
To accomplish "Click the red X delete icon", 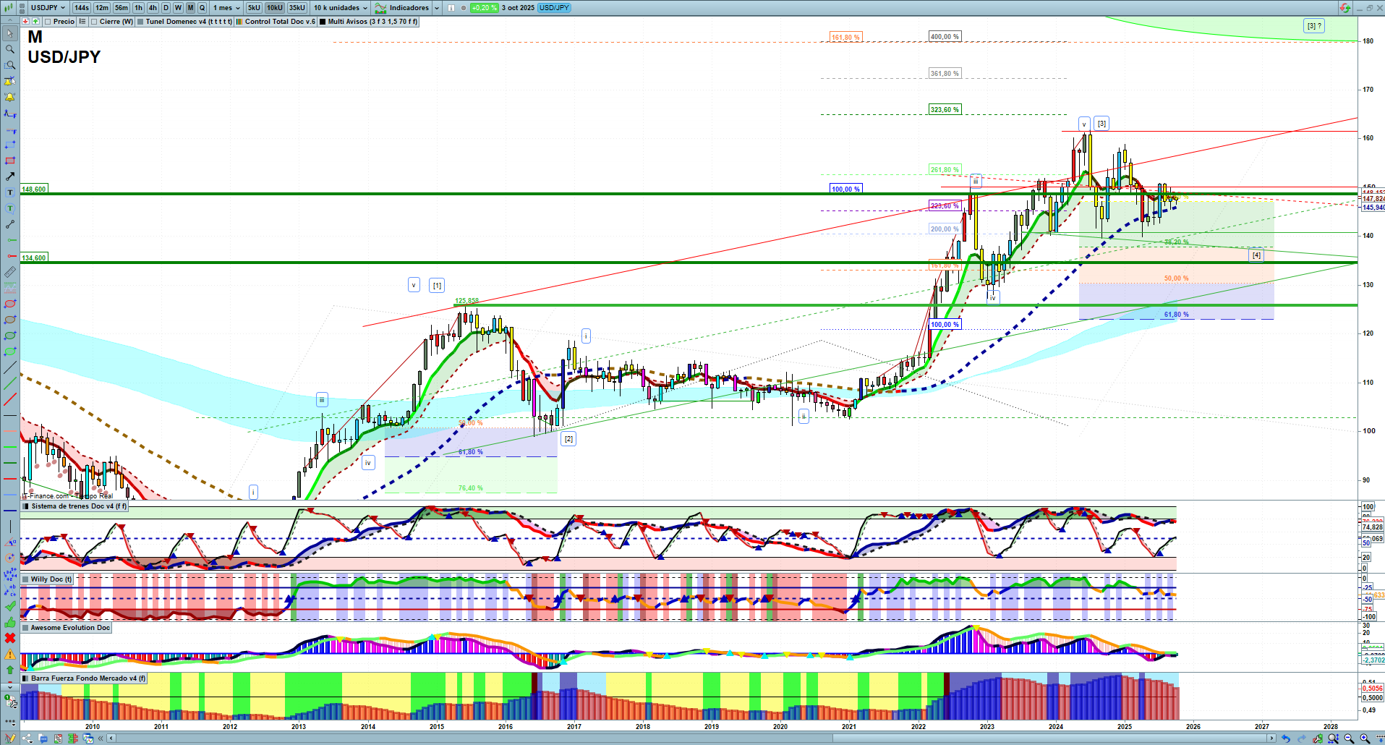I will (x=10, y=638).
